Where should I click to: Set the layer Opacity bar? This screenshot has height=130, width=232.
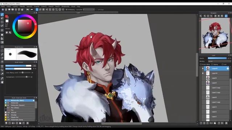tap(217, 58)
